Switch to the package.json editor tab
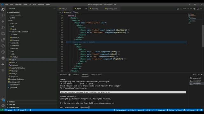Viewport: 204px width, 114px height. coord(112,9)
